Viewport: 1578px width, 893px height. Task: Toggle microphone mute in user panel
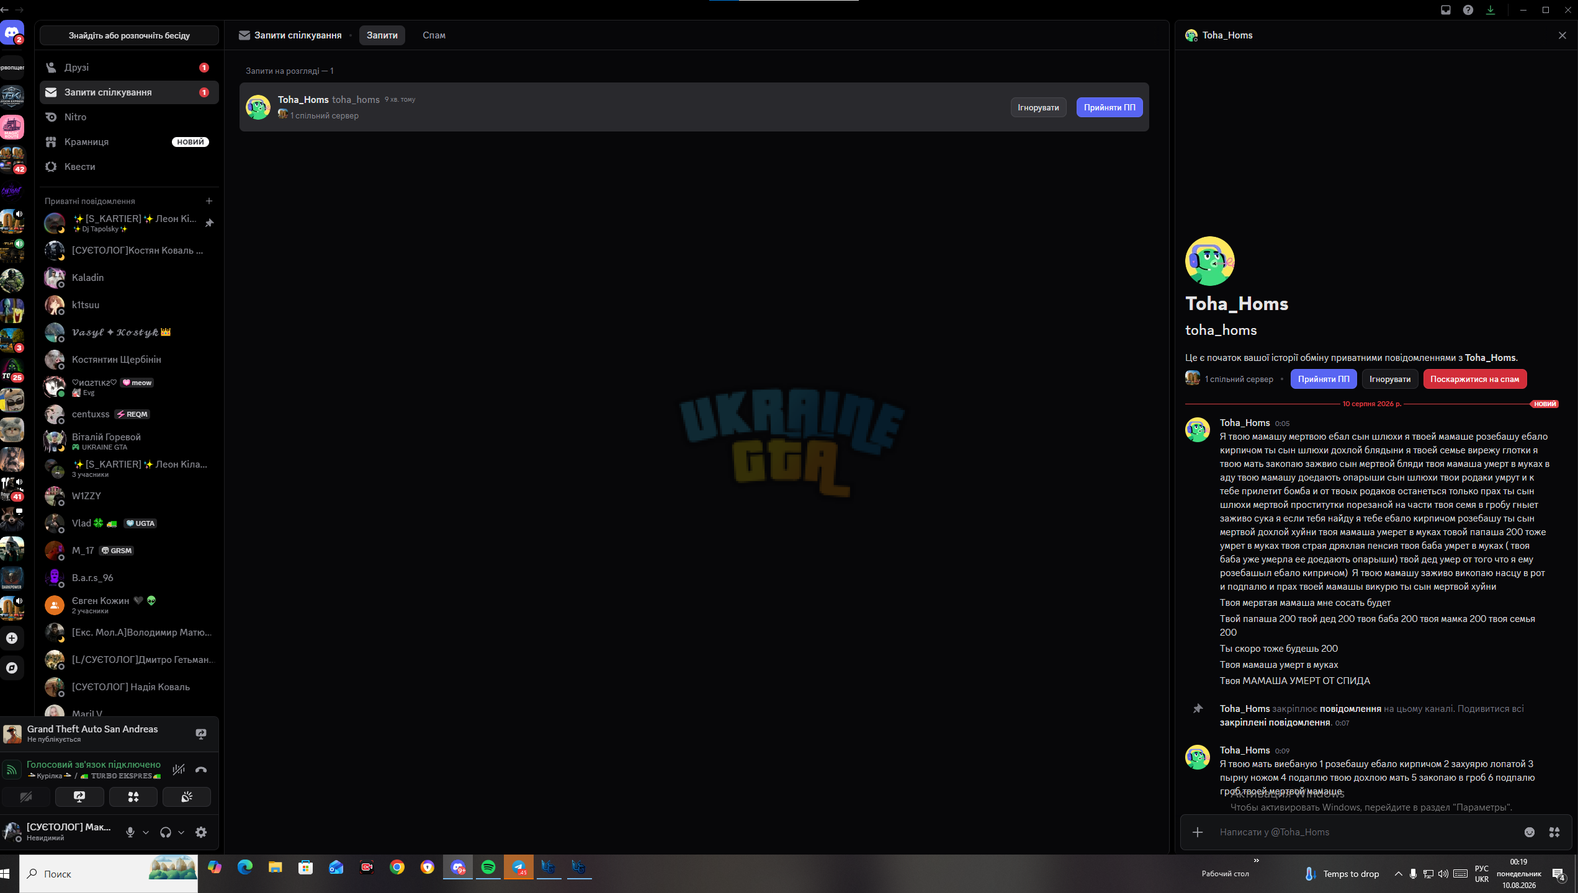[130, 832]
